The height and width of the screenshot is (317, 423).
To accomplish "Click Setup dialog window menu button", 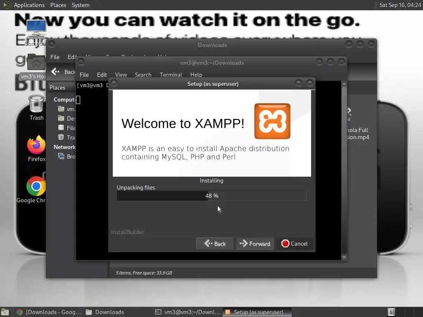I will click(x=114, y=83).
